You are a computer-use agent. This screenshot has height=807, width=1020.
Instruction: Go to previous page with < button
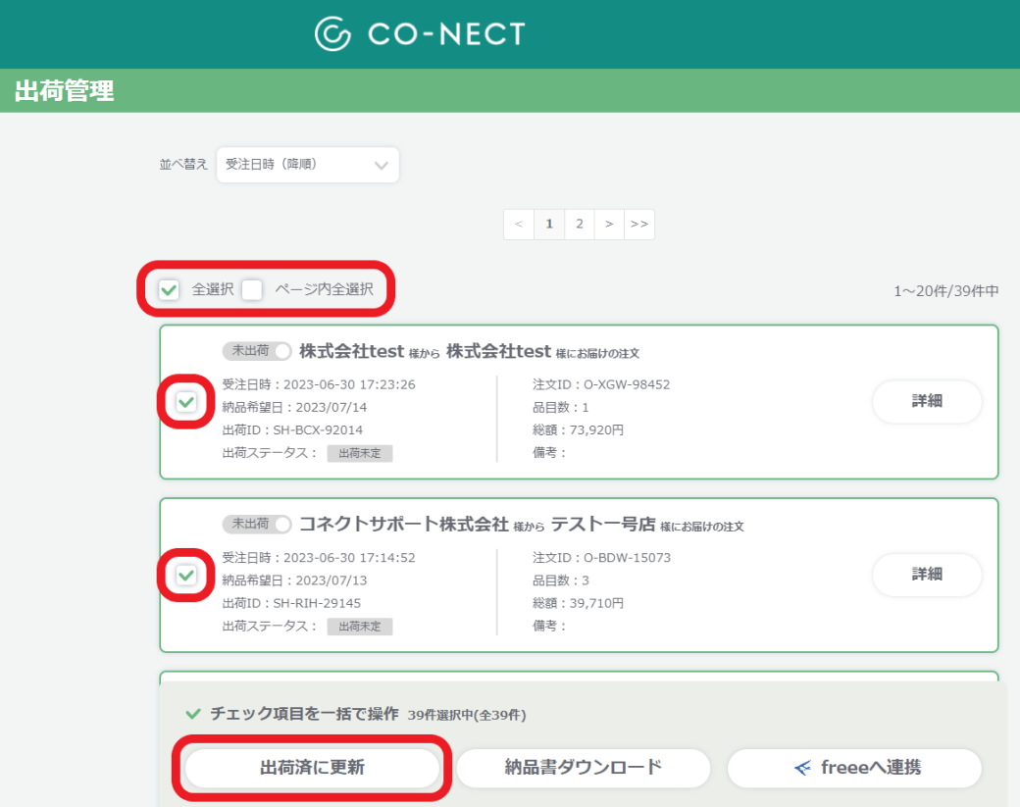tap(519, 225)
